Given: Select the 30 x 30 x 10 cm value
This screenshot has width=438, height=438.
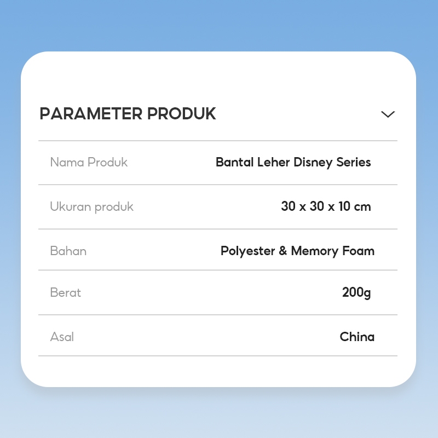Looking at the screenshot, I should pyautogui.click(x=326, y=206).
